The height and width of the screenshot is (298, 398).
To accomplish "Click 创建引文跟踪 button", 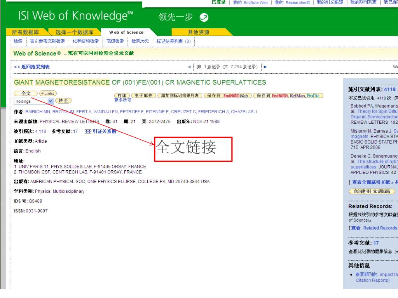I will tap(372, 191).
